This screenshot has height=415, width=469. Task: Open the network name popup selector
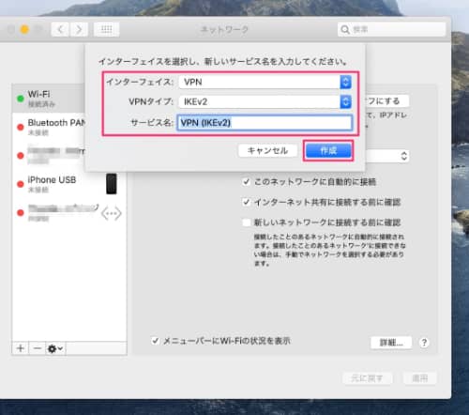tap(387, 156)
